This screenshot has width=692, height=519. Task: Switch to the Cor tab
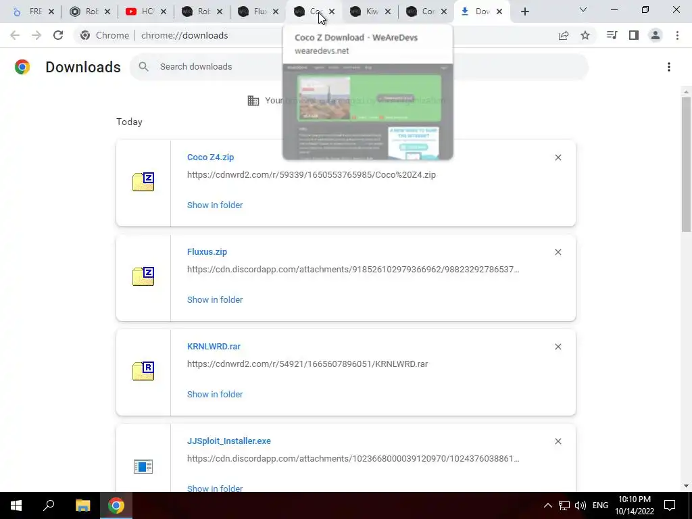(423, 11)
